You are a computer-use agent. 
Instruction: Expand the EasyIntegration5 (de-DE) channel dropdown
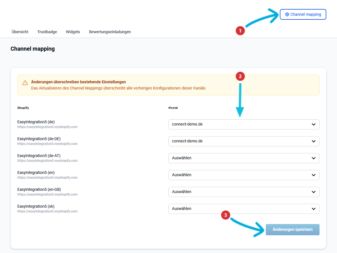click(244, 141)
